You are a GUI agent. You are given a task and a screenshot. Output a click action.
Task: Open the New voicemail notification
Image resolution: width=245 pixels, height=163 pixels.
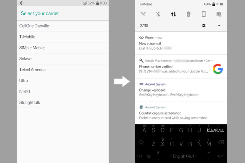coord(181,43)
